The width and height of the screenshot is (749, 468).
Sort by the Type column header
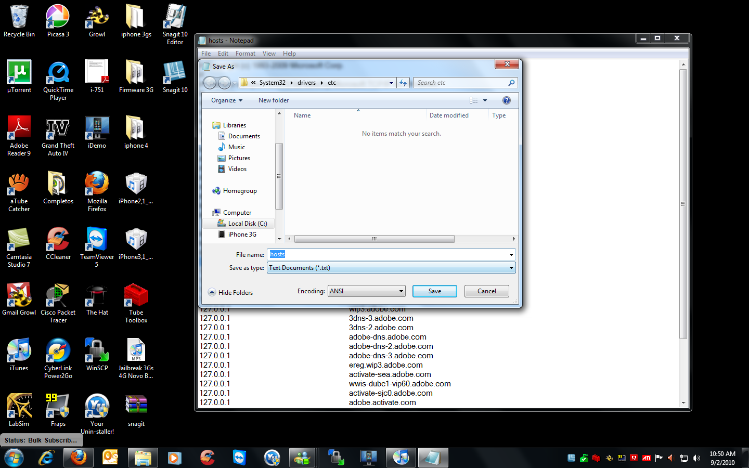pyautogui.click(x=499, y=115)
